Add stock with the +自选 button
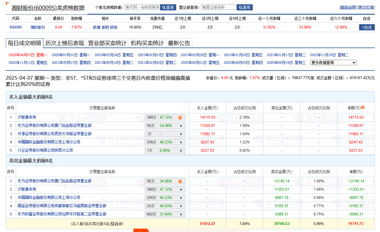The height and width of the screenshot is (232, 380). [x=367, y=27]
